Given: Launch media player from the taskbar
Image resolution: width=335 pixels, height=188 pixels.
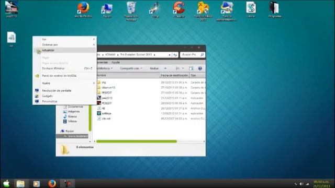Looking at the screenshot, I should point(36,183).
